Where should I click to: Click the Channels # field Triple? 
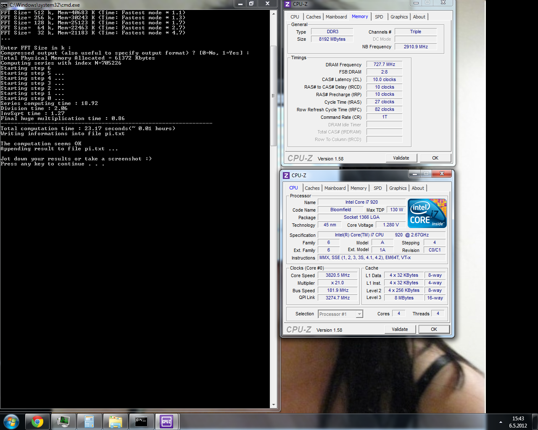tap(416, 31)
